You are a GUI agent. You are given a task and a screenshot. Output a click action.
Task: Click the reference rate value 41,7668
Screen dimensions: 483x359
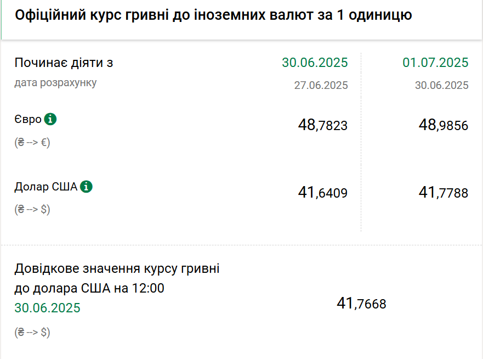pos(361,304)
